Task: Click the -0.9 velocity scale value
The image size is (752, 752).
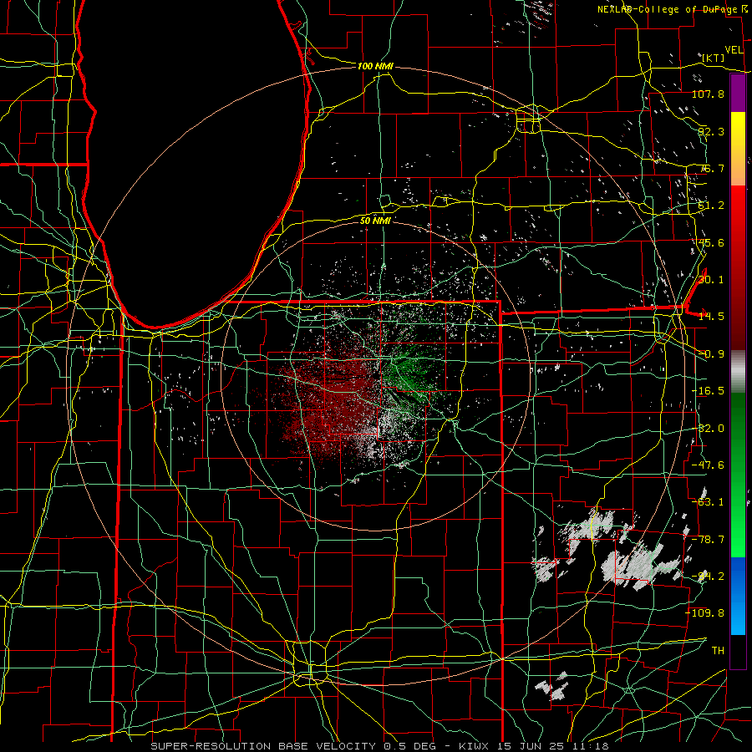Action: pyautogui.click(x=711, y=354)
